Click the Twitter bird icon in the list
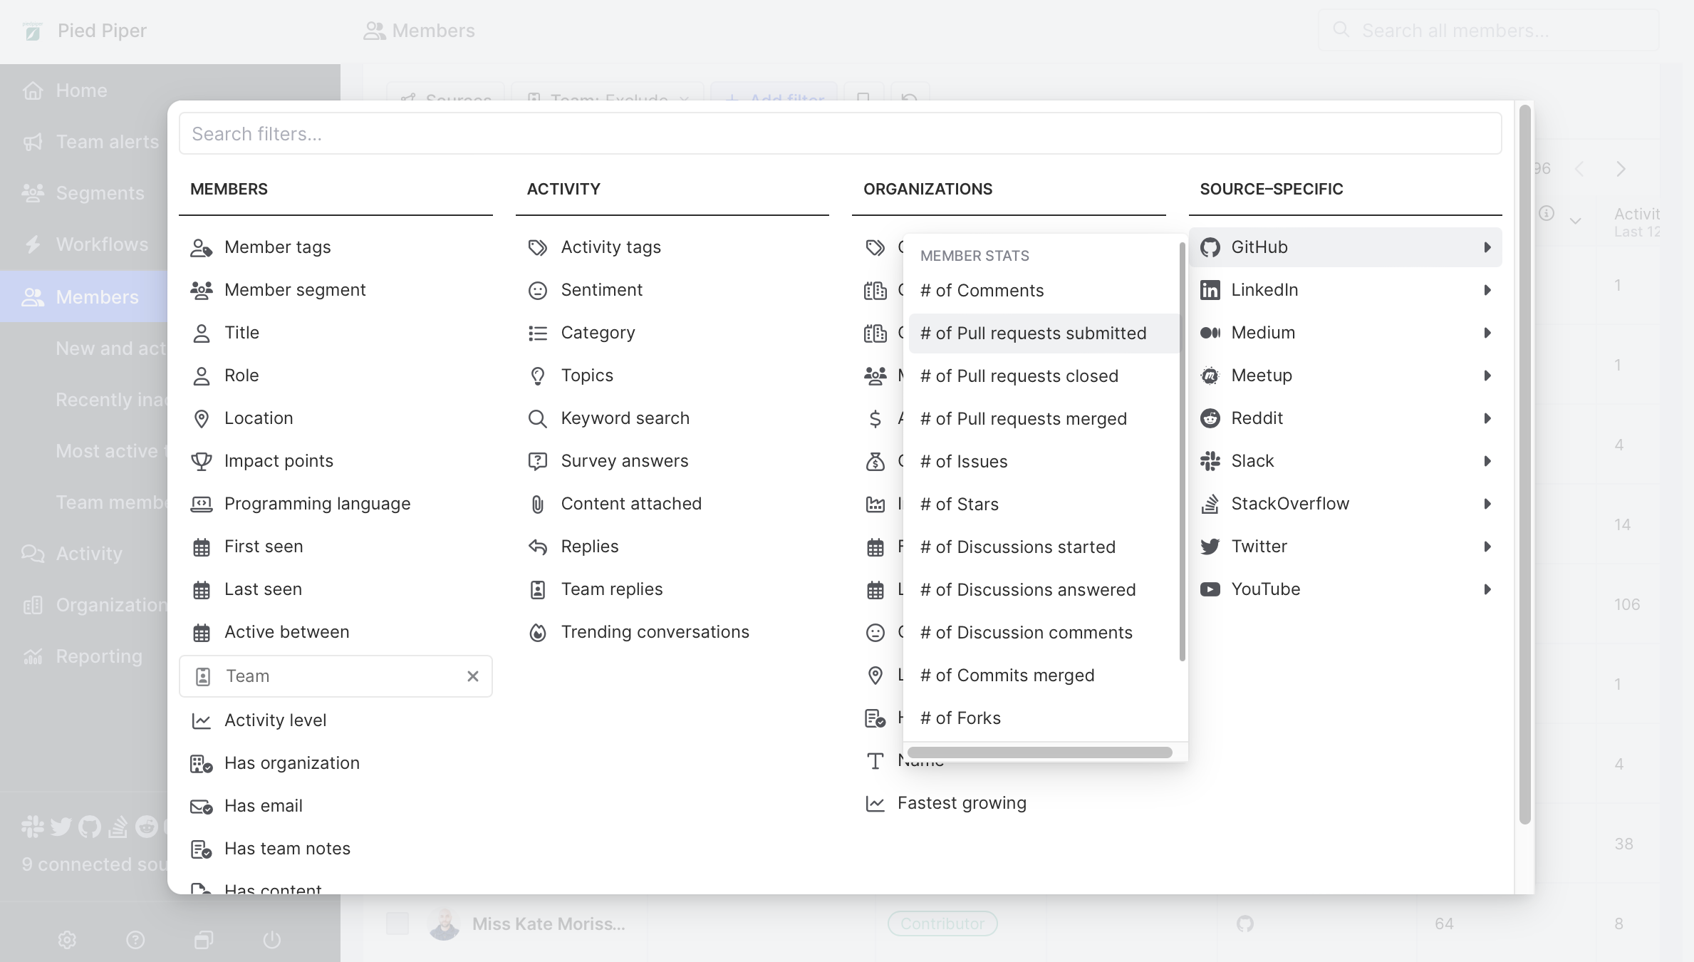This screenshot has width=1694, height=962. coord(1210,547)
